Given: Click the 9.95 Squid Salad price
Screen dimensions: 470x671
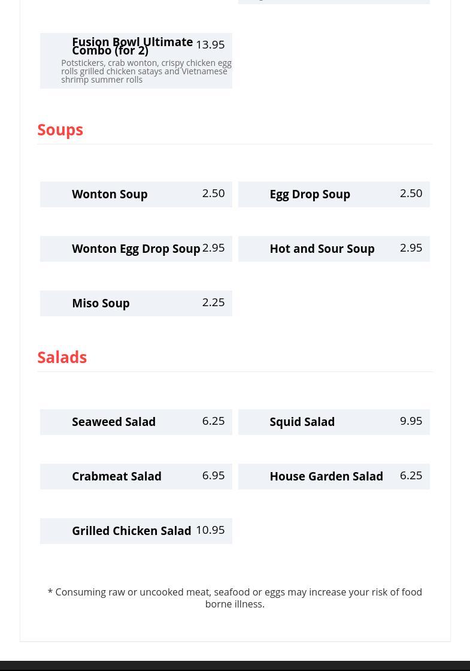Looking at the screenshot, I should coord(411,421).
